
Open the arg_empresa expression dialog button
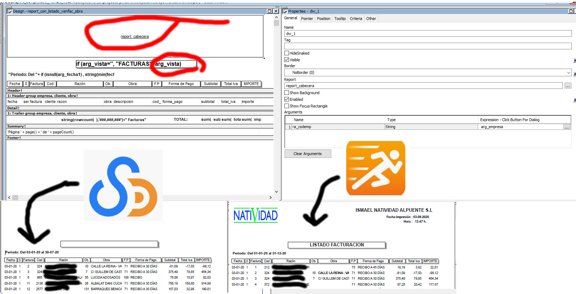(x=567, y=127)
